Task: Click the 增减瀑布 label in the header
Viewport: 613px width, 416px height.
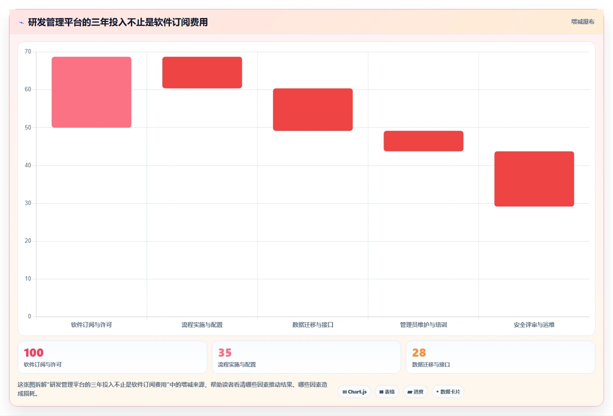Action: tap(582, 22)
